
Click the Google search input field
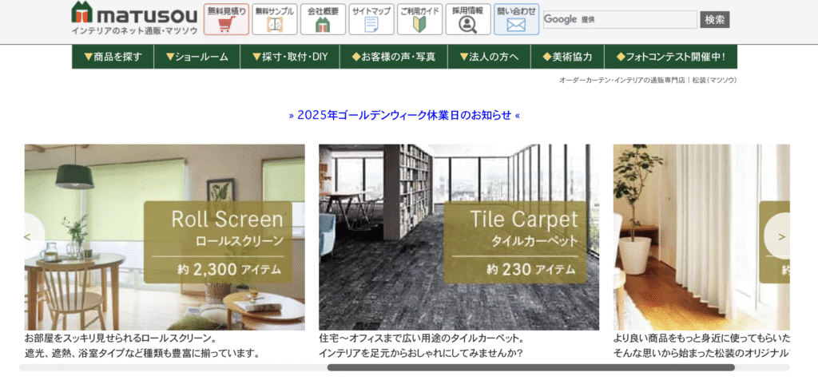[620, 19]
